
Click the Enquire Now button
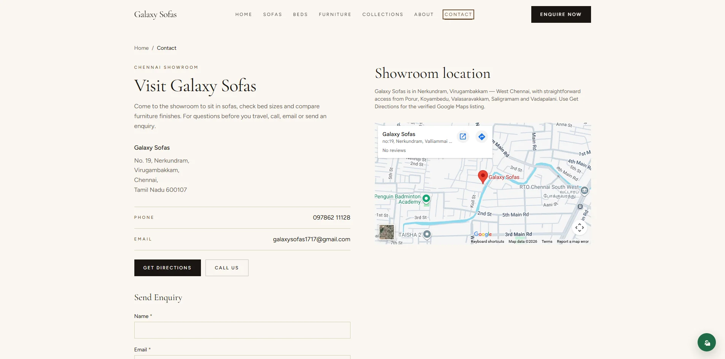[561, 14]
